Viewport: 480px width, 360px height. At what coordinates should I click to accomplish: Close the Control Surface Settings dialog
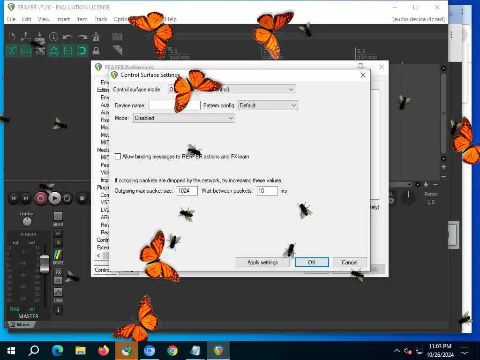pos(363,75)
